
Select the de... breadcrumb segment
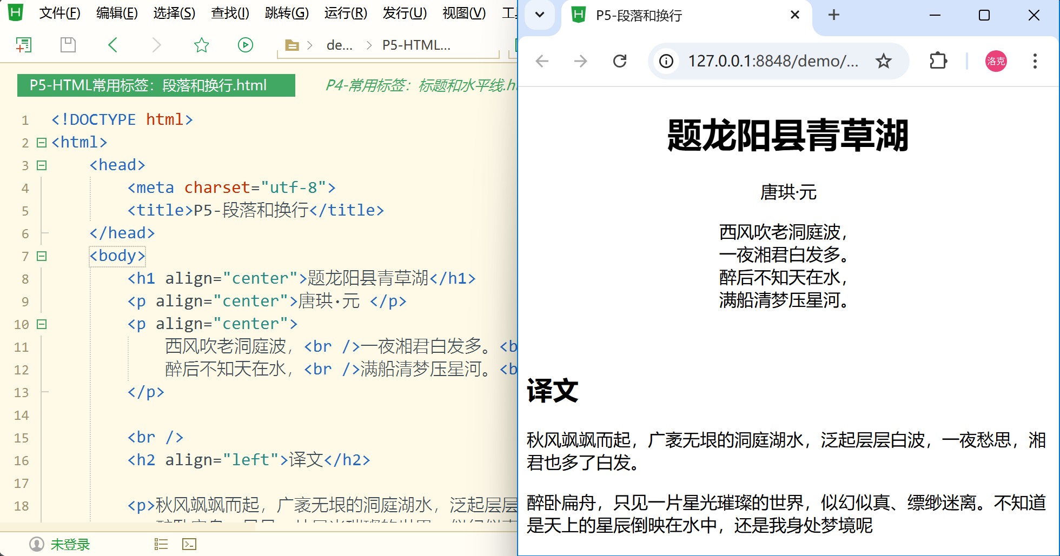(x=340, y=45)
